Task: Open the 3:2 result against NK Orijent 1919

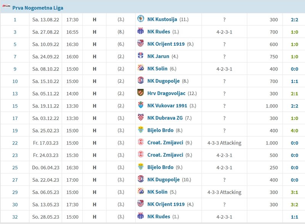Action: click(x=294, y=205)
